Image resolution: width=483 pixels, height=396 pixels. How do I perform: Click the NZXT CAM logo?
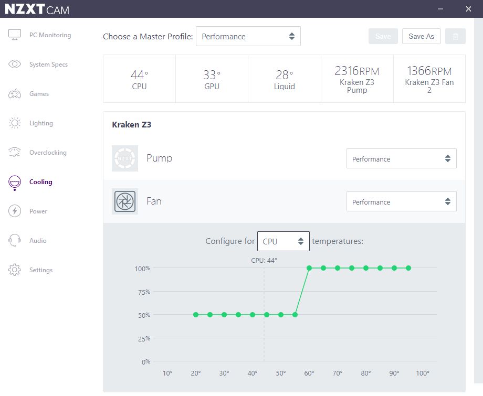(x=37, y=9)
